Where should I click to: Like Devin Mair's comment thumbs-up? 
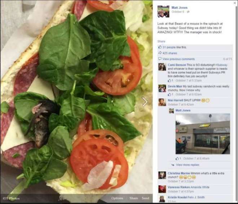click(169, 94)
